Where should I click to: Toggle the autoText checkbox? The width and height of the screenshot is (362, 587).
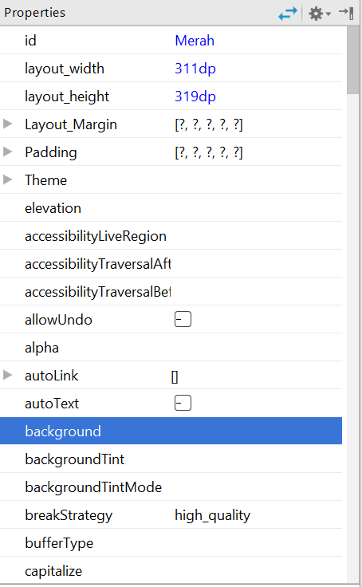(x=183, y=404)
